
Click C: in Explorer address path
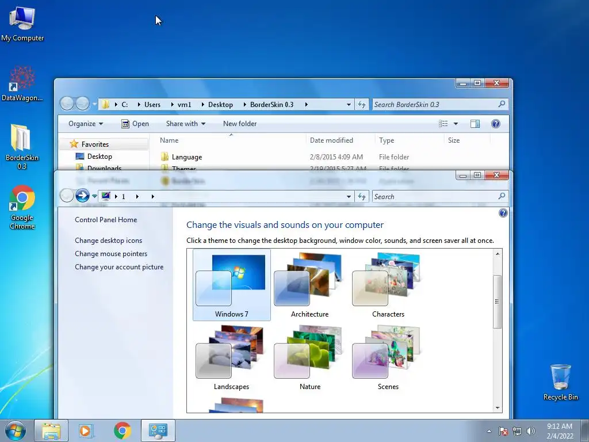(x=124, y=105)
